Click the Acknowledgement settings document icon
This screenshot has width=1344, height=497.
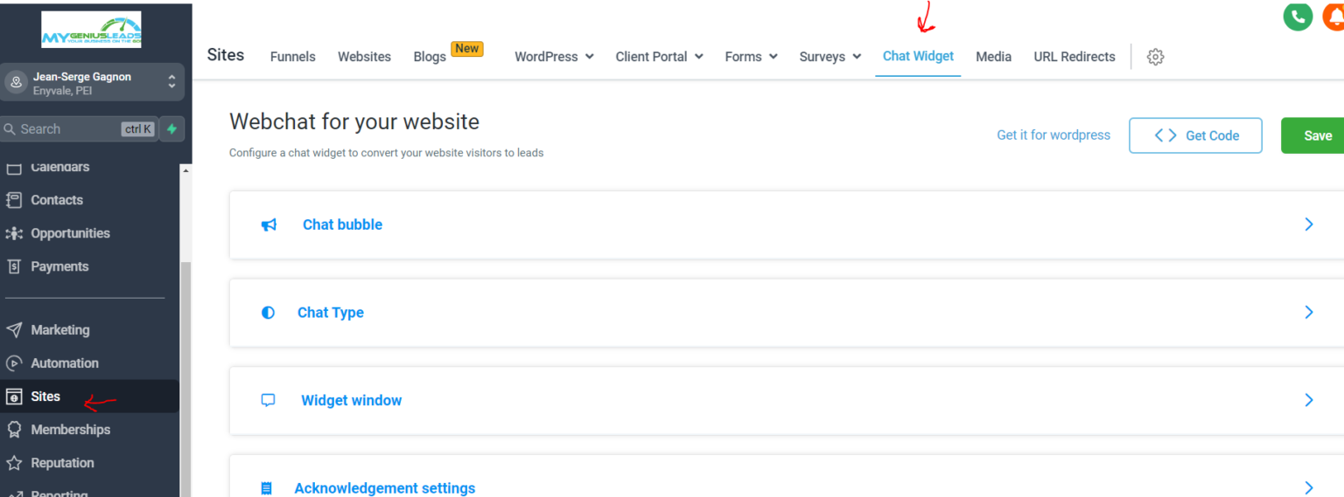click(267, 488)
